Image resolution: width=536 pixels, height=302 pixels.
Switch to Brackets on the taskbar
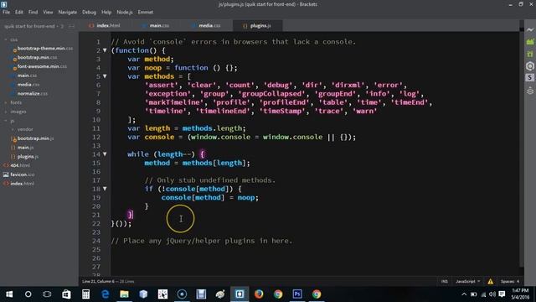pos(240,294)
